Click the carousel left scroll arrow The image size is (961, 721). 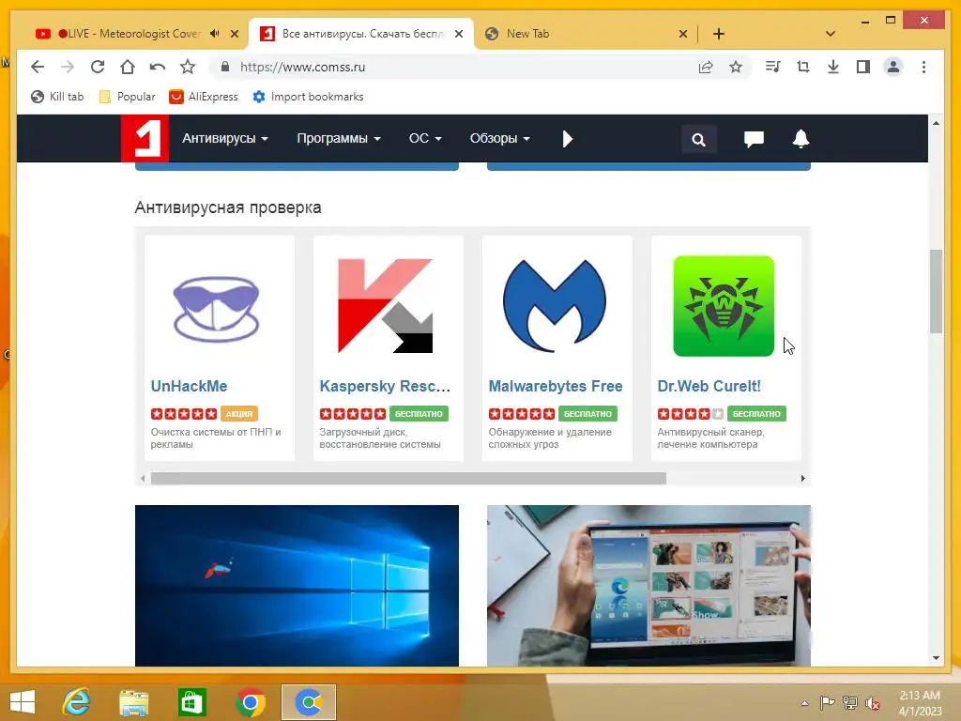(143, 478)
